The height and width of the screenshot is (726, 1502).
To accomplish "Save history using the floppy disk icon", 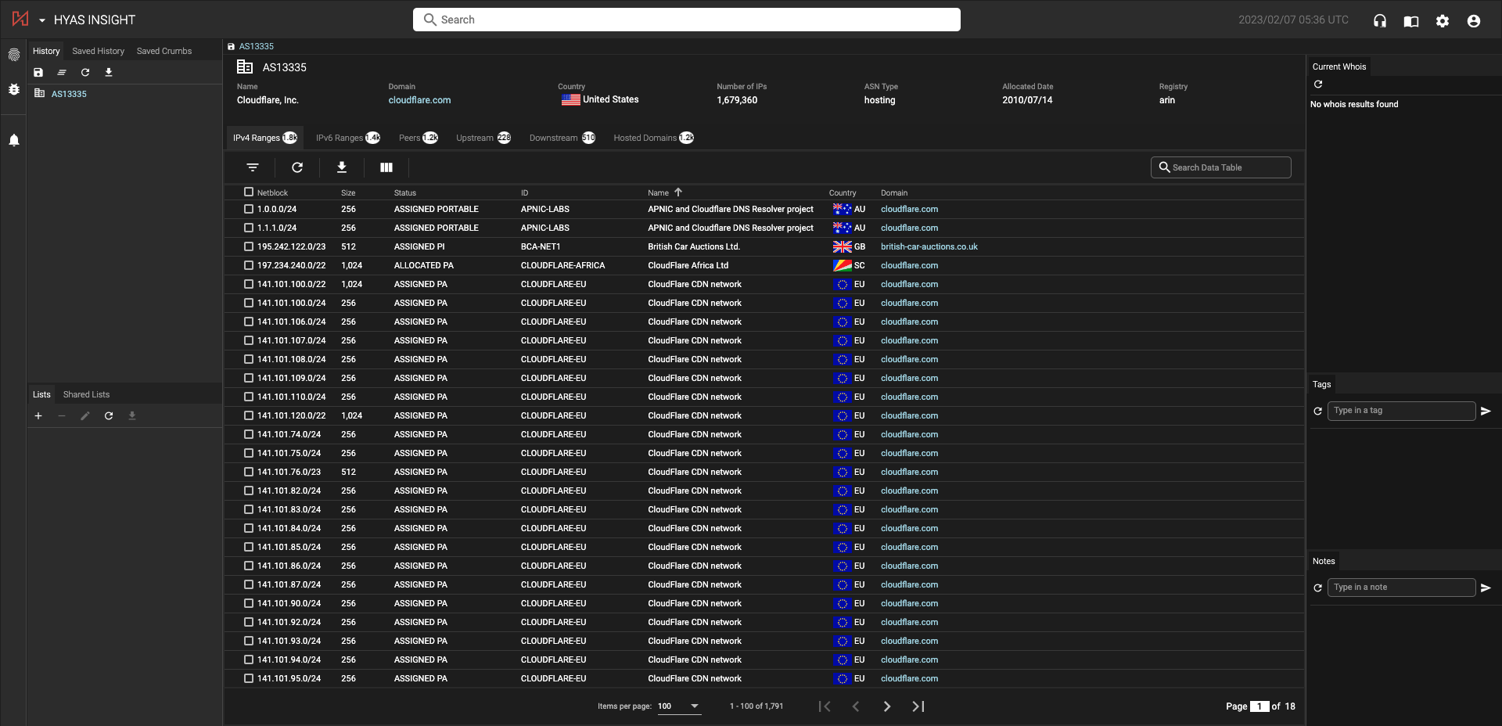I will click(x=38, y=73).
